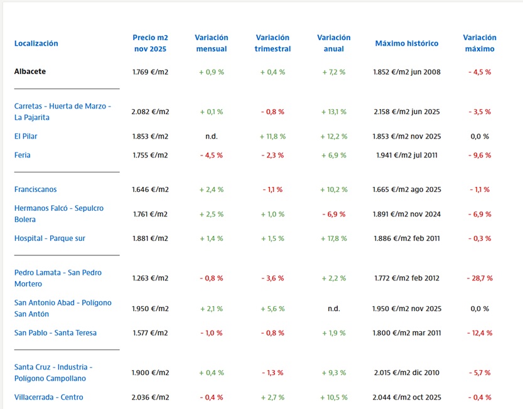Screen dimensions: 523x409
Task: Select the Albacete city row name
Action: click(30, 72)
